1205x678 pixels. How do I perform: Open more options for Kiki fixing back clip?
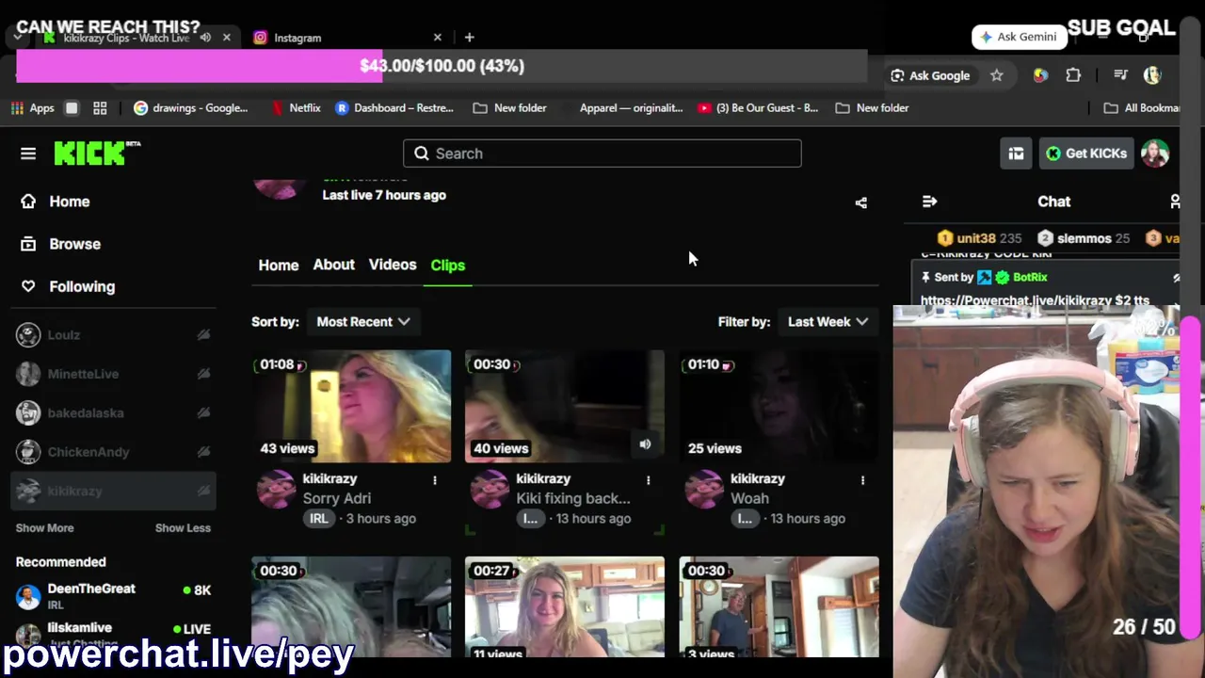pos(649,480)
